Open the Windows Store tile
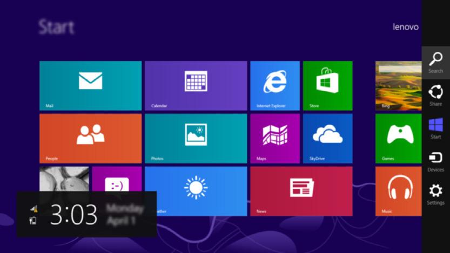The width and height of the screenshot is (450, 253). pos(328,86)
